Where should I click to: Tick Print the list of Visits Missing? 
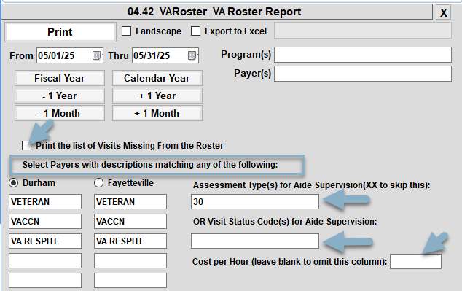(x=26, y=145)
